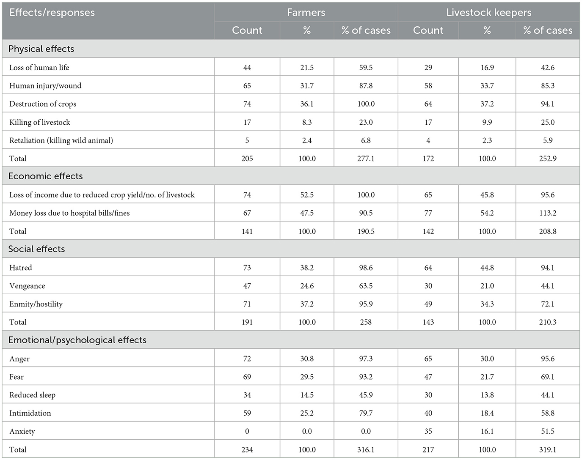Select the Vengeance row label

(27, 286)
